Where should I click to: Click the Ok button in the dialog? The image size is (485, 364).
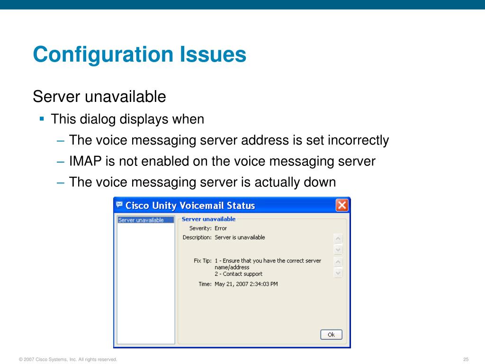click(x=331, y=335)
